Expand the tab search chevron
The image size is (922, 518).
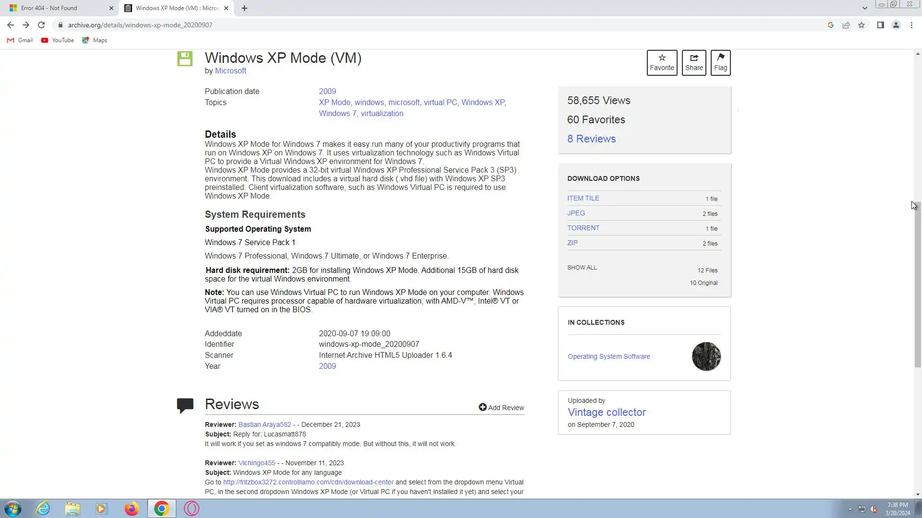coord(864,8)
